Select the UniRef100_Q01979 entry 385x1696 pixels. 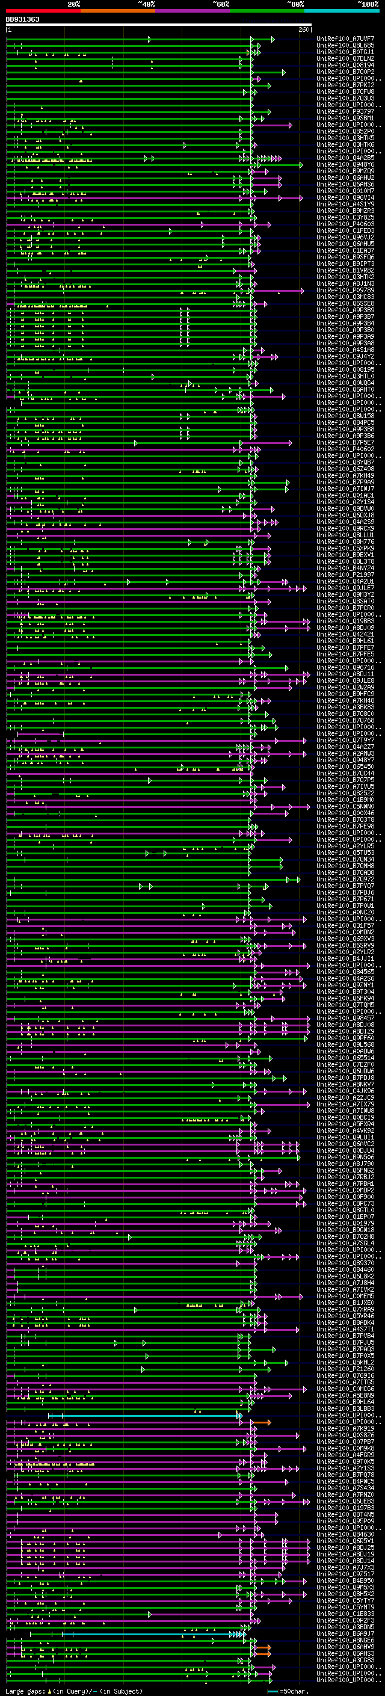[x=345, y=1224]
